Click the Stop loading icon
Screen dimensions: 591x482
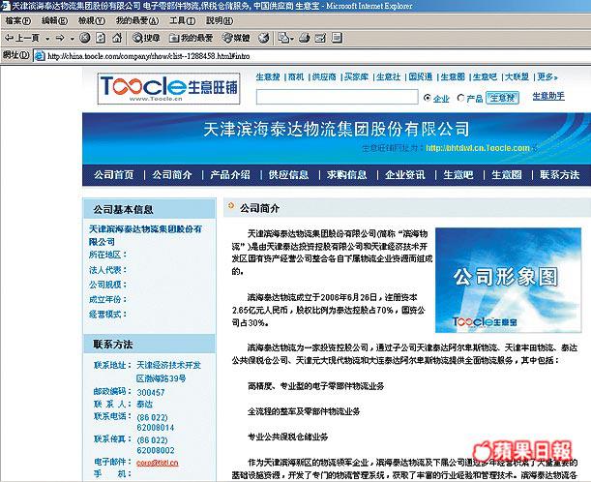tap(84, 38)
